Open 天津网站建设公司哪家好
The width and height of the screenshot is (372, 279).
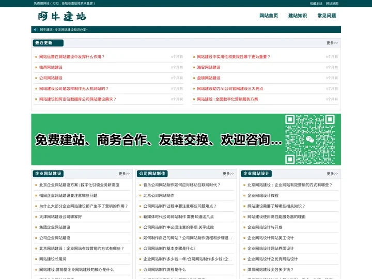tap(60, 216)
